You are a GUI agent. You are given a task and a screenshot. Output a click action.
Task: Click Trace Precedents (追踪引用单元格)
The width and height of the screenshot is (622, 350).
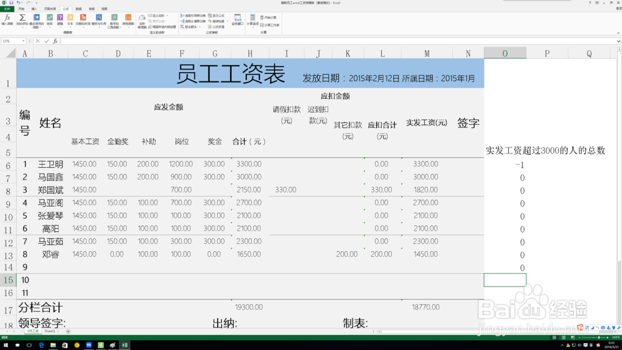click(x=193, y=16)
